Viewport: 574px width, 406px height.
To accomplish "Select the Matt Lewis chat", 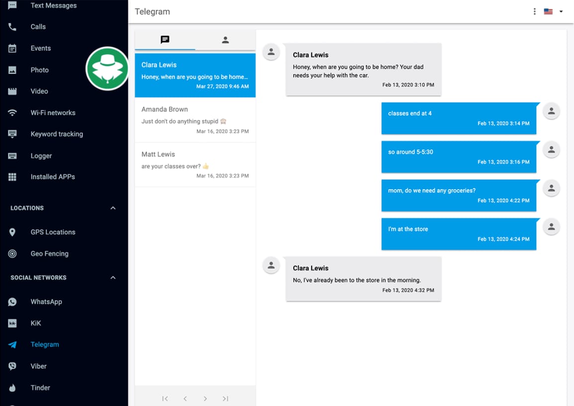I will pyautogui.click(x=195, y=165).
